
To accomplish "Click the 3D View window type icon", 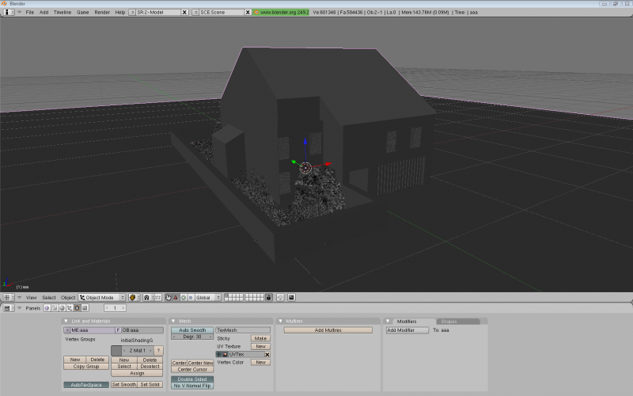I will 6,297.
